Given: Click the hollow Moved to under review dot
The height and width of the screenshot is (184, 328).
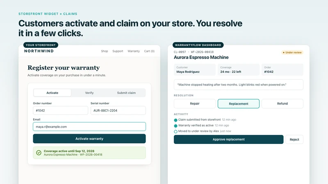Looking at the screenshot, I should [175, 131].
